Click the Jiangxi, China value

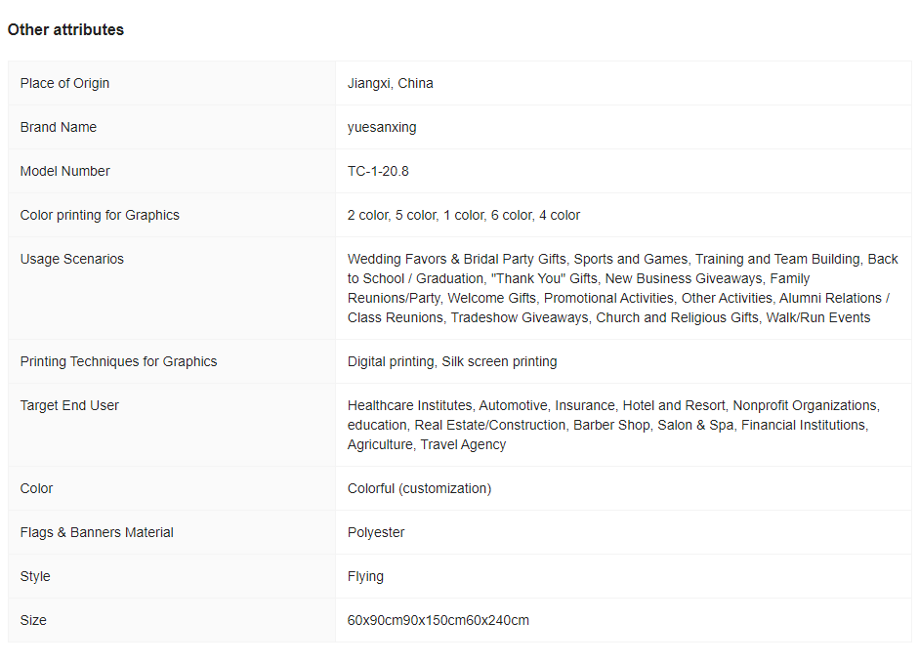click(x=391, y=83)
